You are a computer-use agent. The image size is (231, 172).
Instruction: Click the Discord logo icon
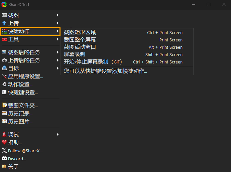click(4, 158)
